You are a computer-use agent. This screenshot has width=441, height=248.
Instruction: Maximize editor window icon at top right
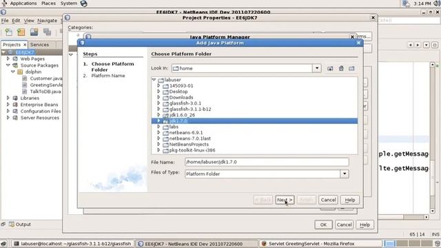(x=435, y=45)
